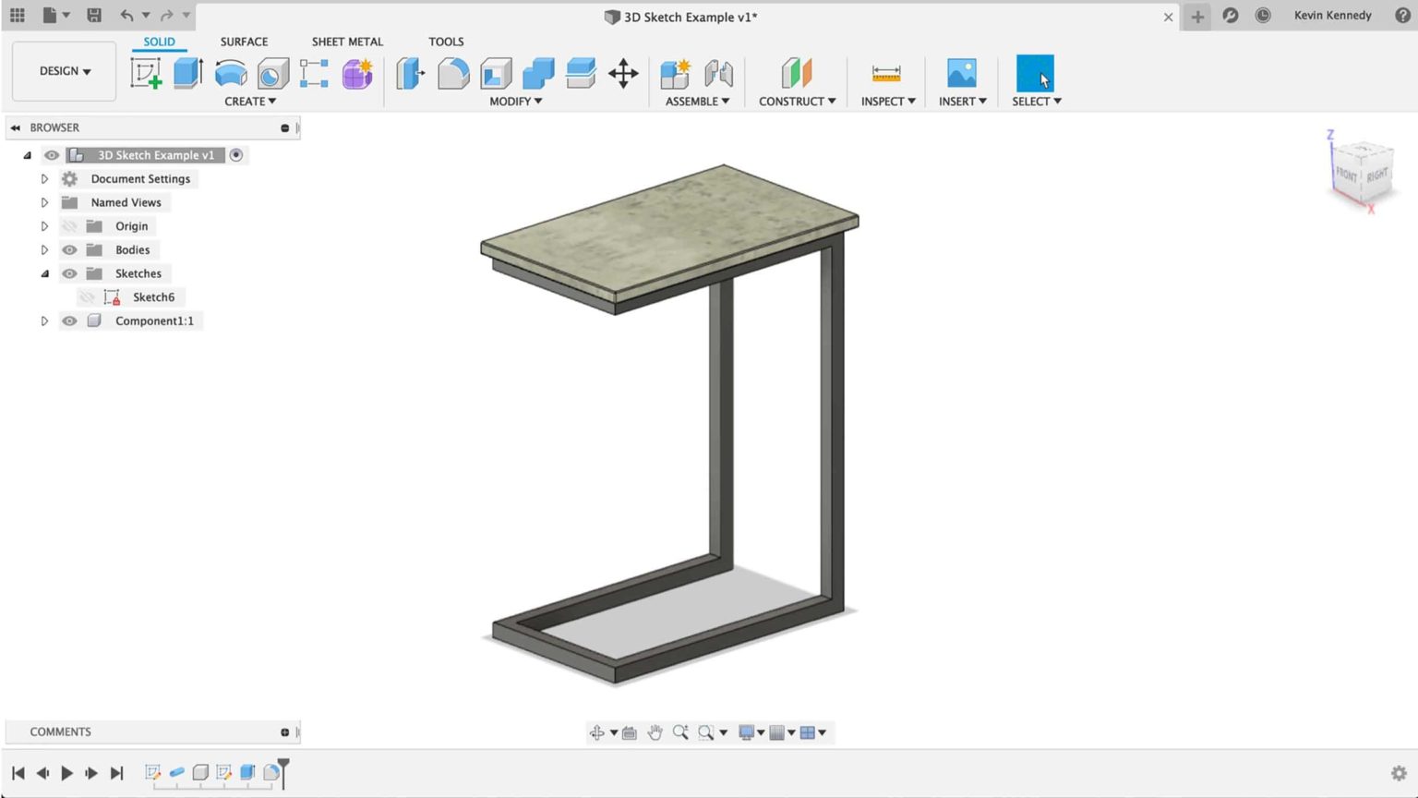Switch to the Sheet Metal tab
The image size is (1418, 798).
pyautogui.click(x=347, y=42)
